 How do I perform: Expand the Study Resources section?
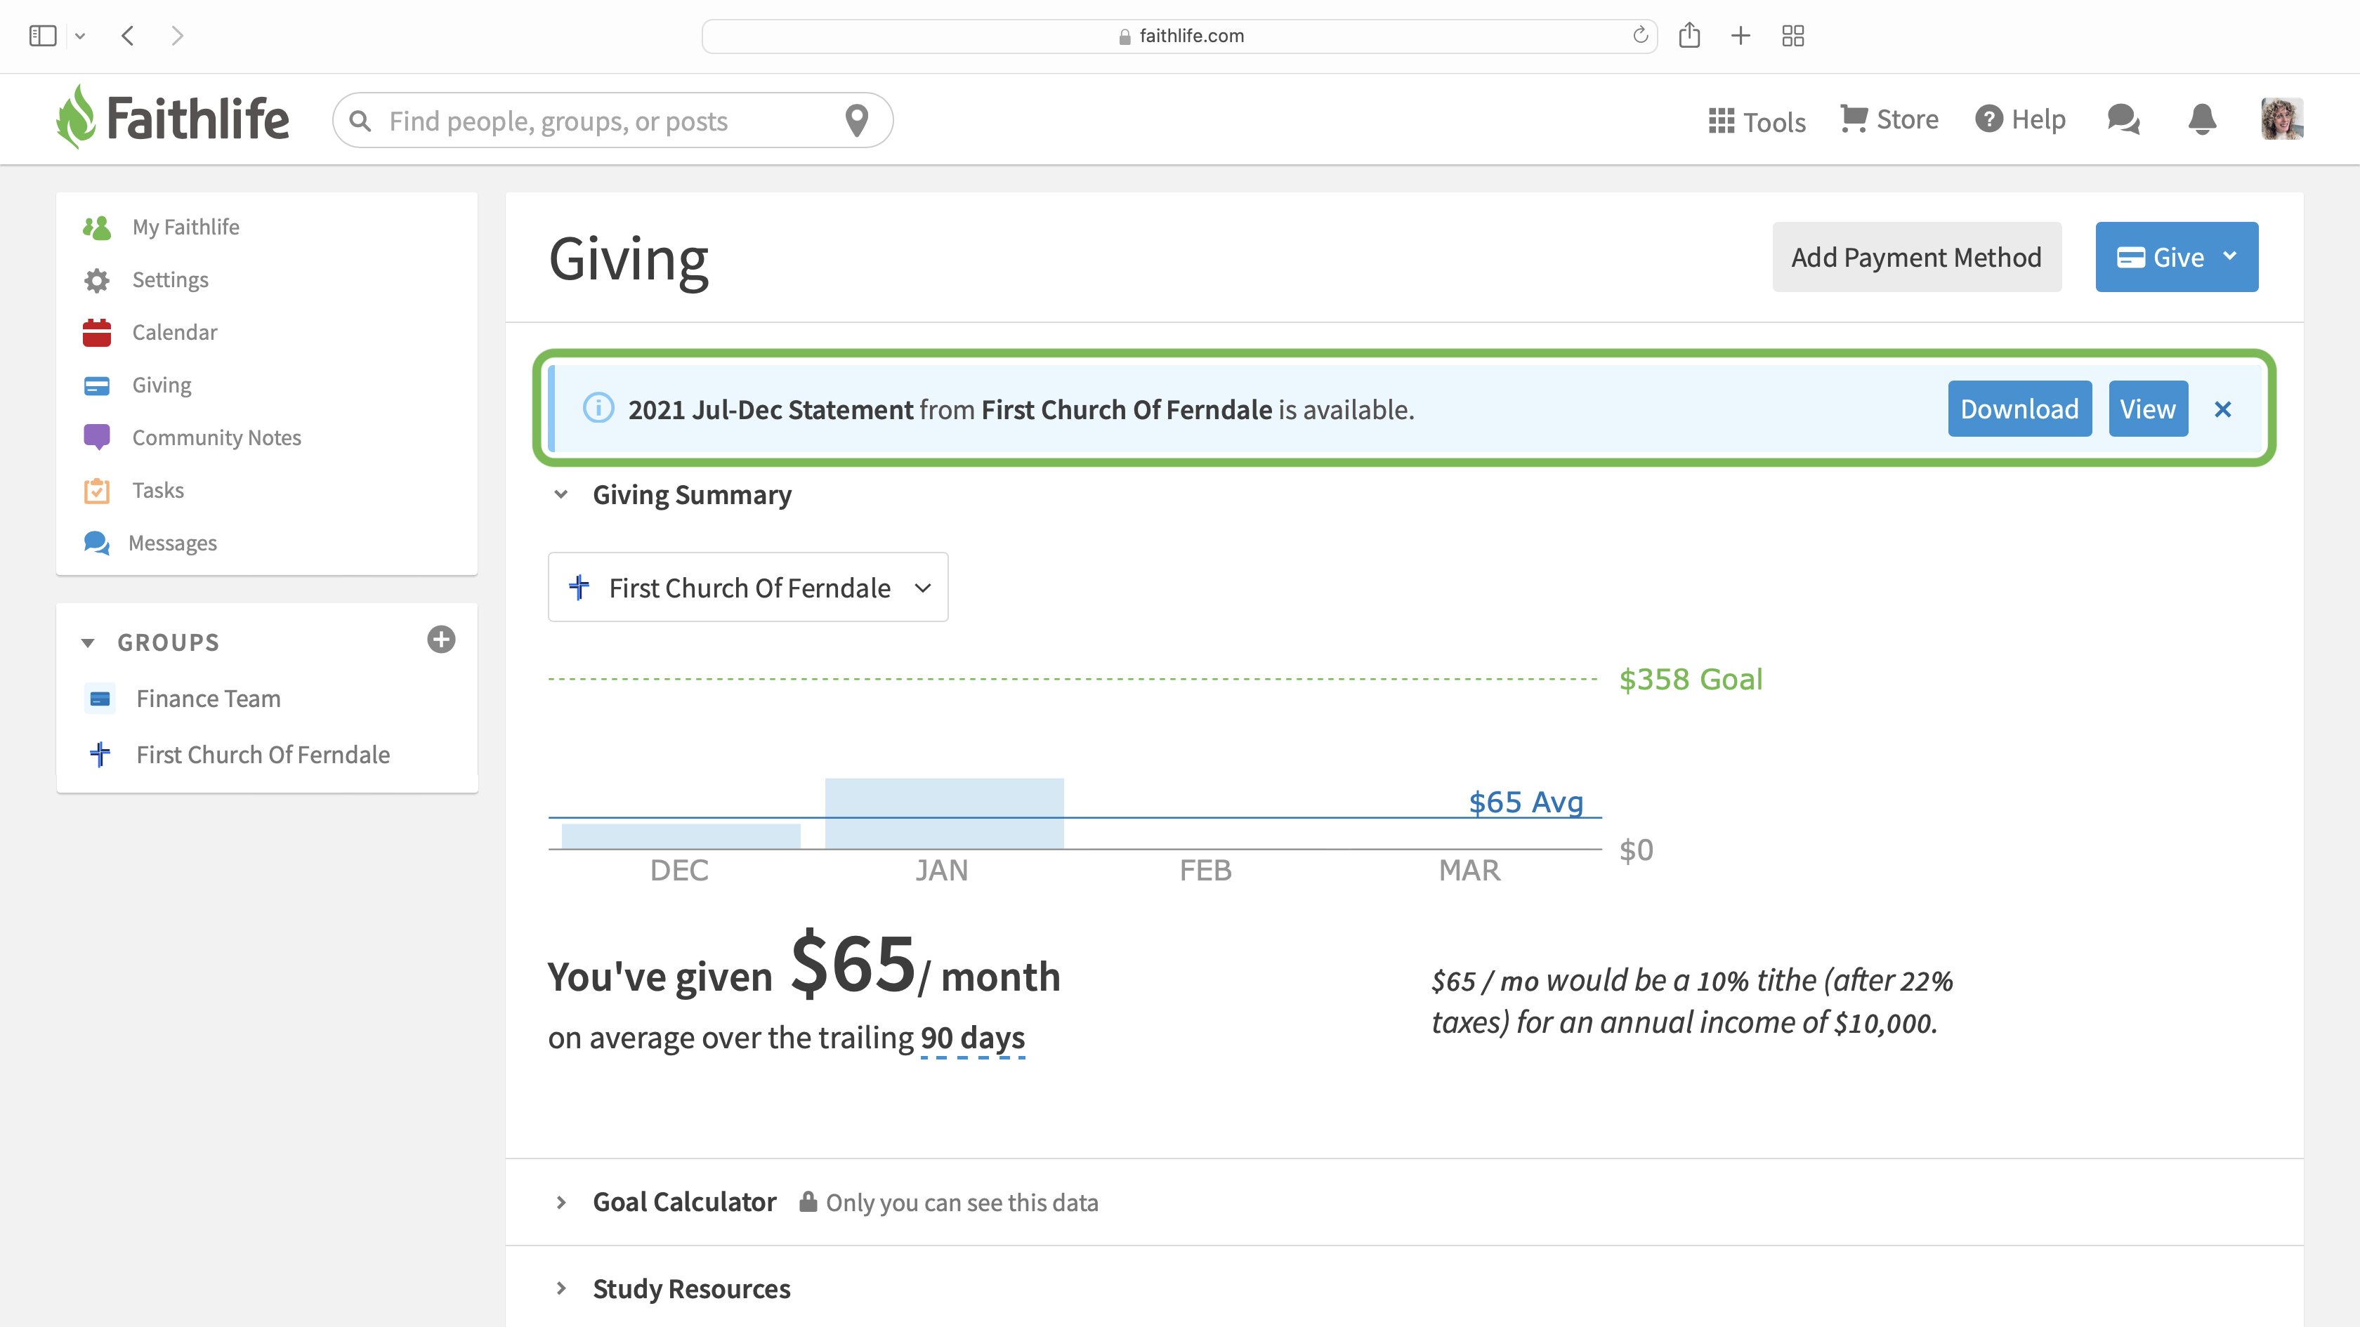[x=562, y=1288]
